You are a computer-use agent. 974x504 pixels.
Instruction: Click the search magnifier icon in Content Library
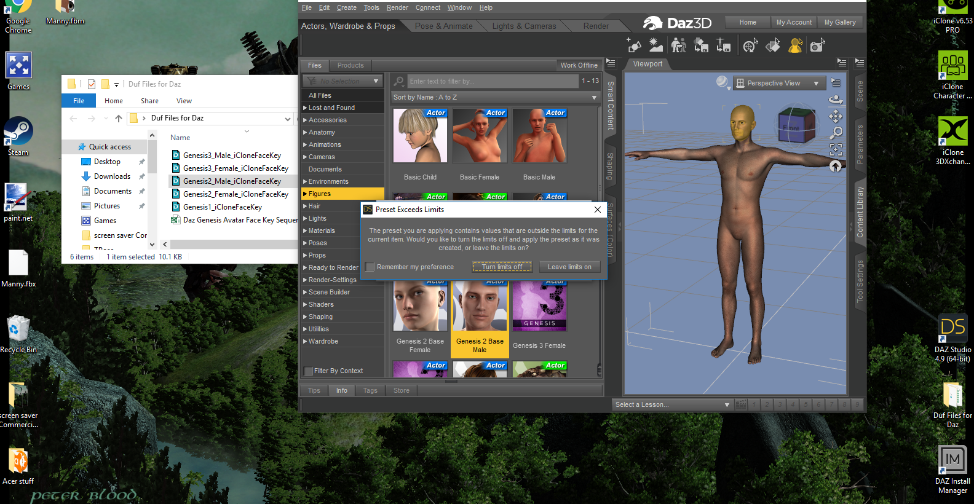pyautogui.click(x=399, y=81)
